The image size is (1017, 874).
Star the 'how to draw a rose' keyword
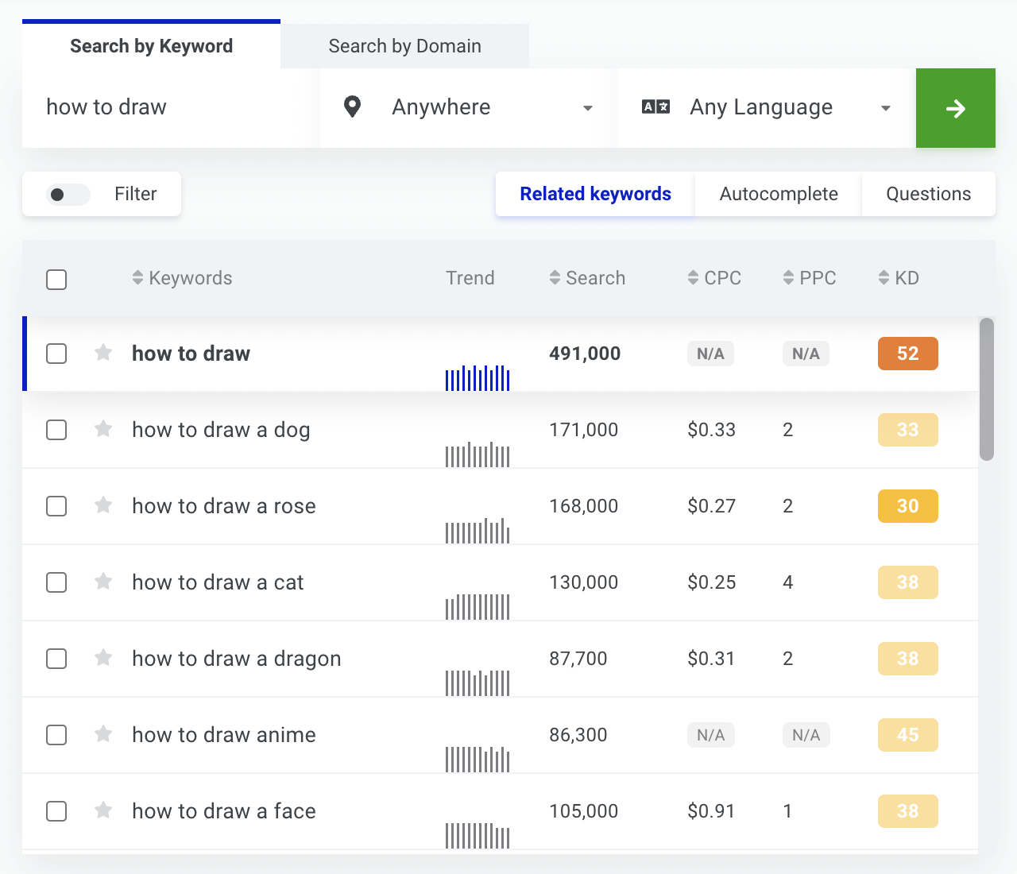point(103,505)
